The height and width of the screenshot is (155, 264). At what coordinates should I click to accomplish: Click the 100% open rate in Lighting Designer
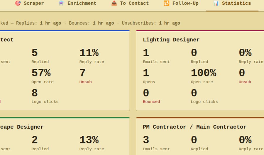click(x=204, y=73)
